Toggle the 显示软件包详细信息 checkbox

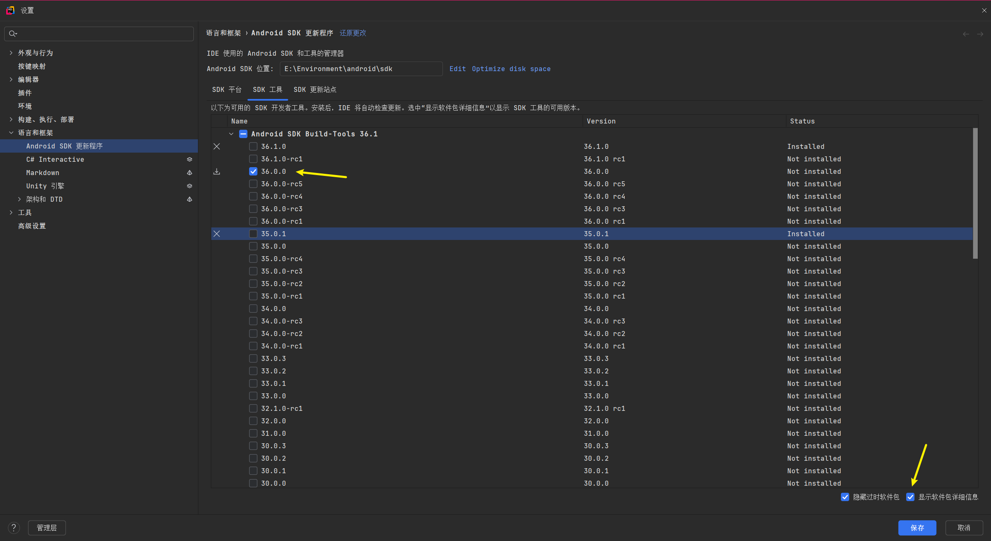point(910,497)
